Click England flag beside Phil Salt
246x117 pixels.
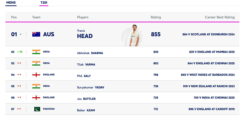coord(36,75)
